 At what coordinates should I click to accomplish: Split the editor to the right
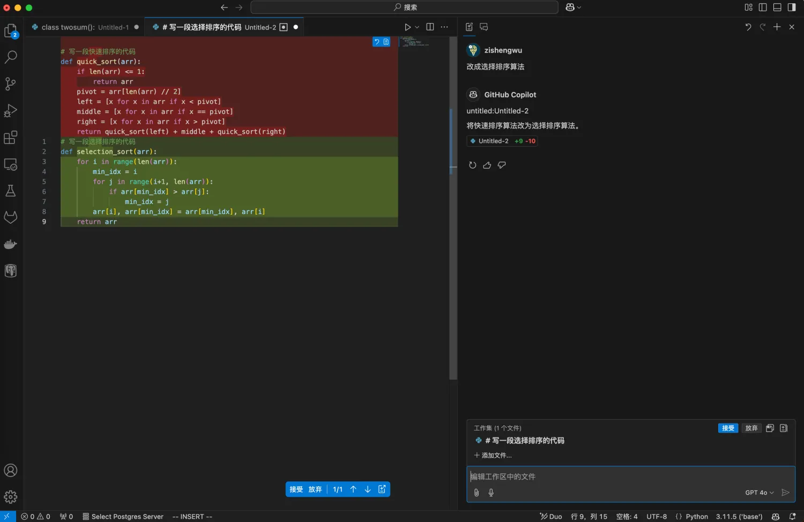coord(430,27)
